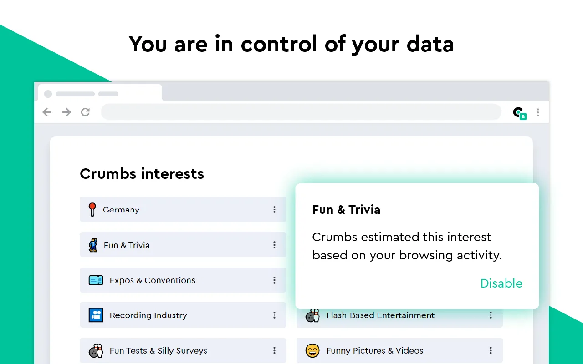This screenshot has height=364, width=583.
Task: Select the Fun Tests & Silly Surveys interest
Action: tap(158, 350)
